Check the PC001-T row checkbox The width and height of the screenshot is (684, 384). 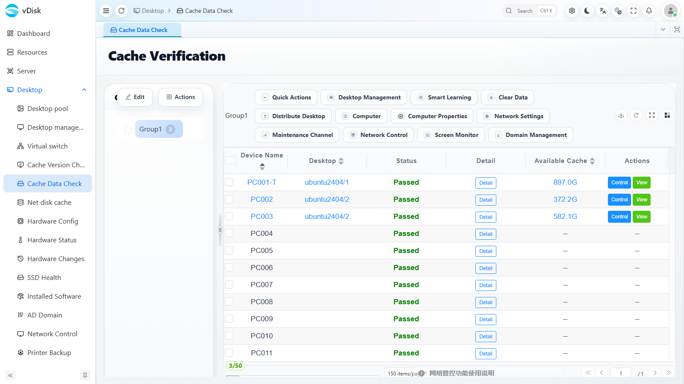point(230,182)
